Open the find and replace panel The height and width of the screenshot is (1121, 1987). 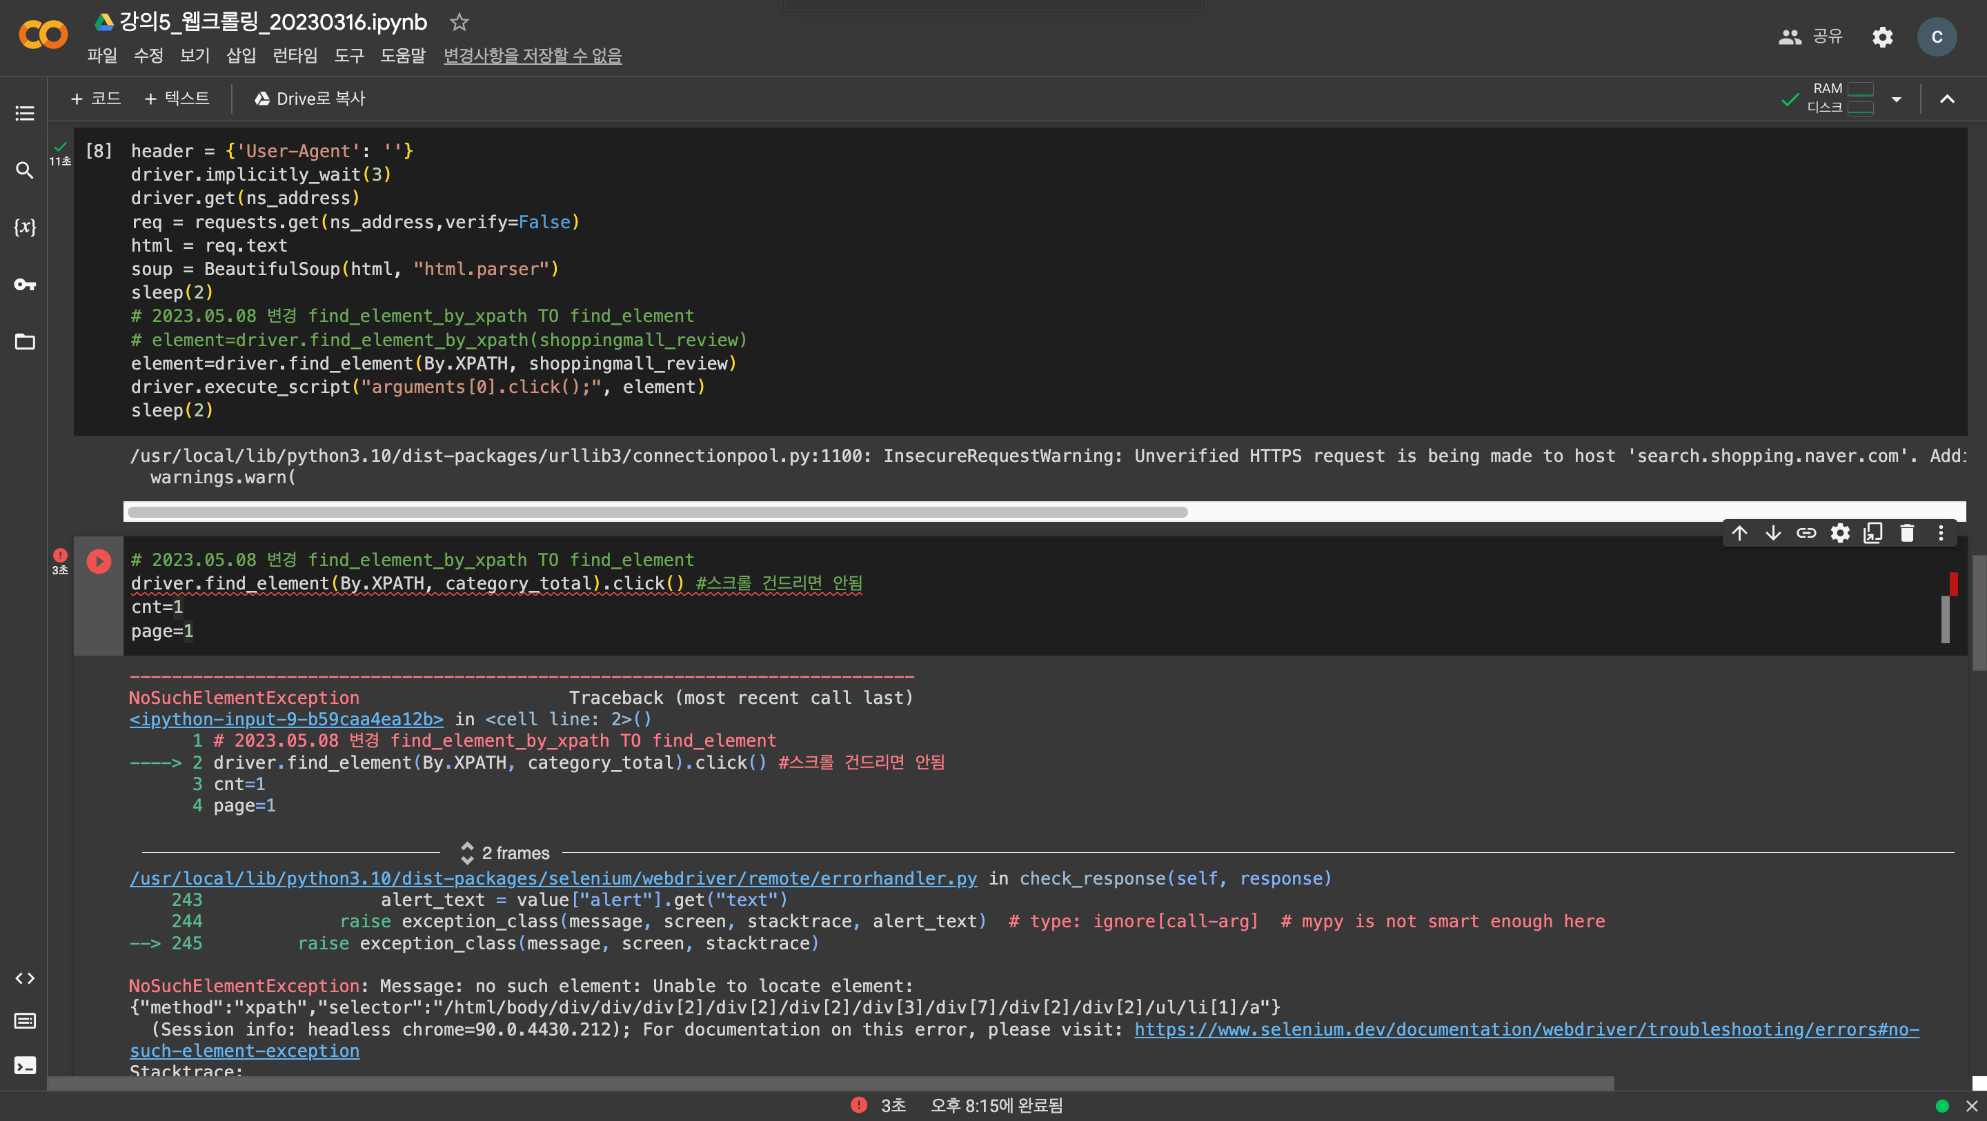[x=25, y=170]
